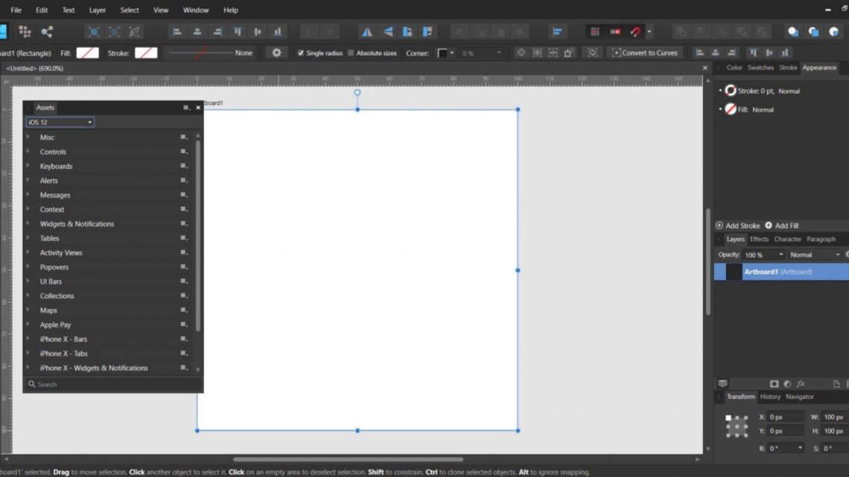The height and width of the screenshot is (477, 849).
Task: Switch to the Swatches tab
Action: click(760, 67)
